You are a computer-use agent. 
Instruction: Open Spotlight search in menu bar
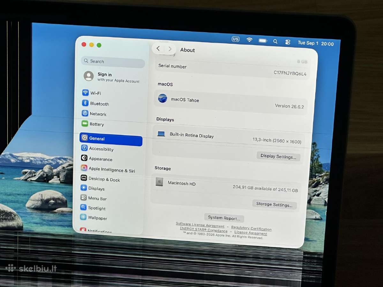tap(275, 41)
